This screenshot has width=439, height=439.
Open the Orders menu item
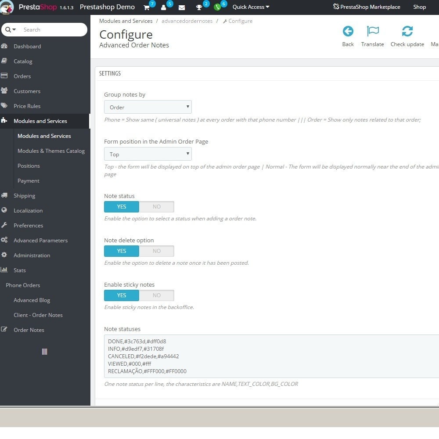coord(22,76)
